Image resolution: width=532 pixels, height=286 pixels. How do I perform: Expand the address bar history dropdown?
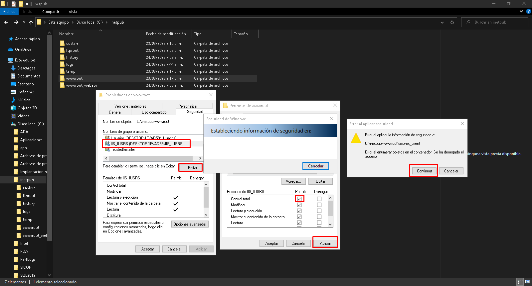click(x=442, y=22)
